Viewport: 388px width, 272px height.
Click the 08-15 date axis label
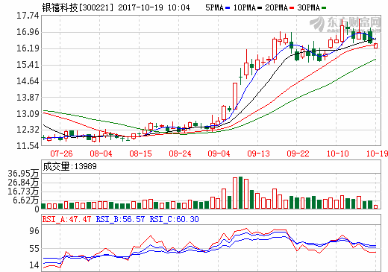[x=140, y=154]
